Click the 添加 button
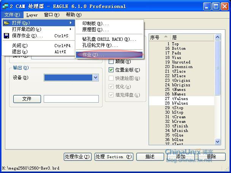231x173 pixels. coord(181,157)
